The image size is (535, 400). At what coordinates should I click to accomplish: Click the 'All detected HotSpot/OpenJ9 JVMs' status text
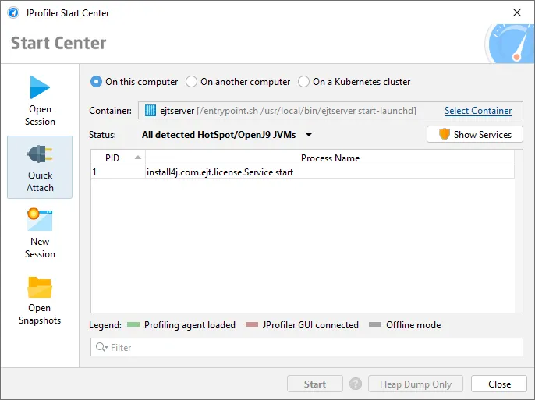point(218,135)
